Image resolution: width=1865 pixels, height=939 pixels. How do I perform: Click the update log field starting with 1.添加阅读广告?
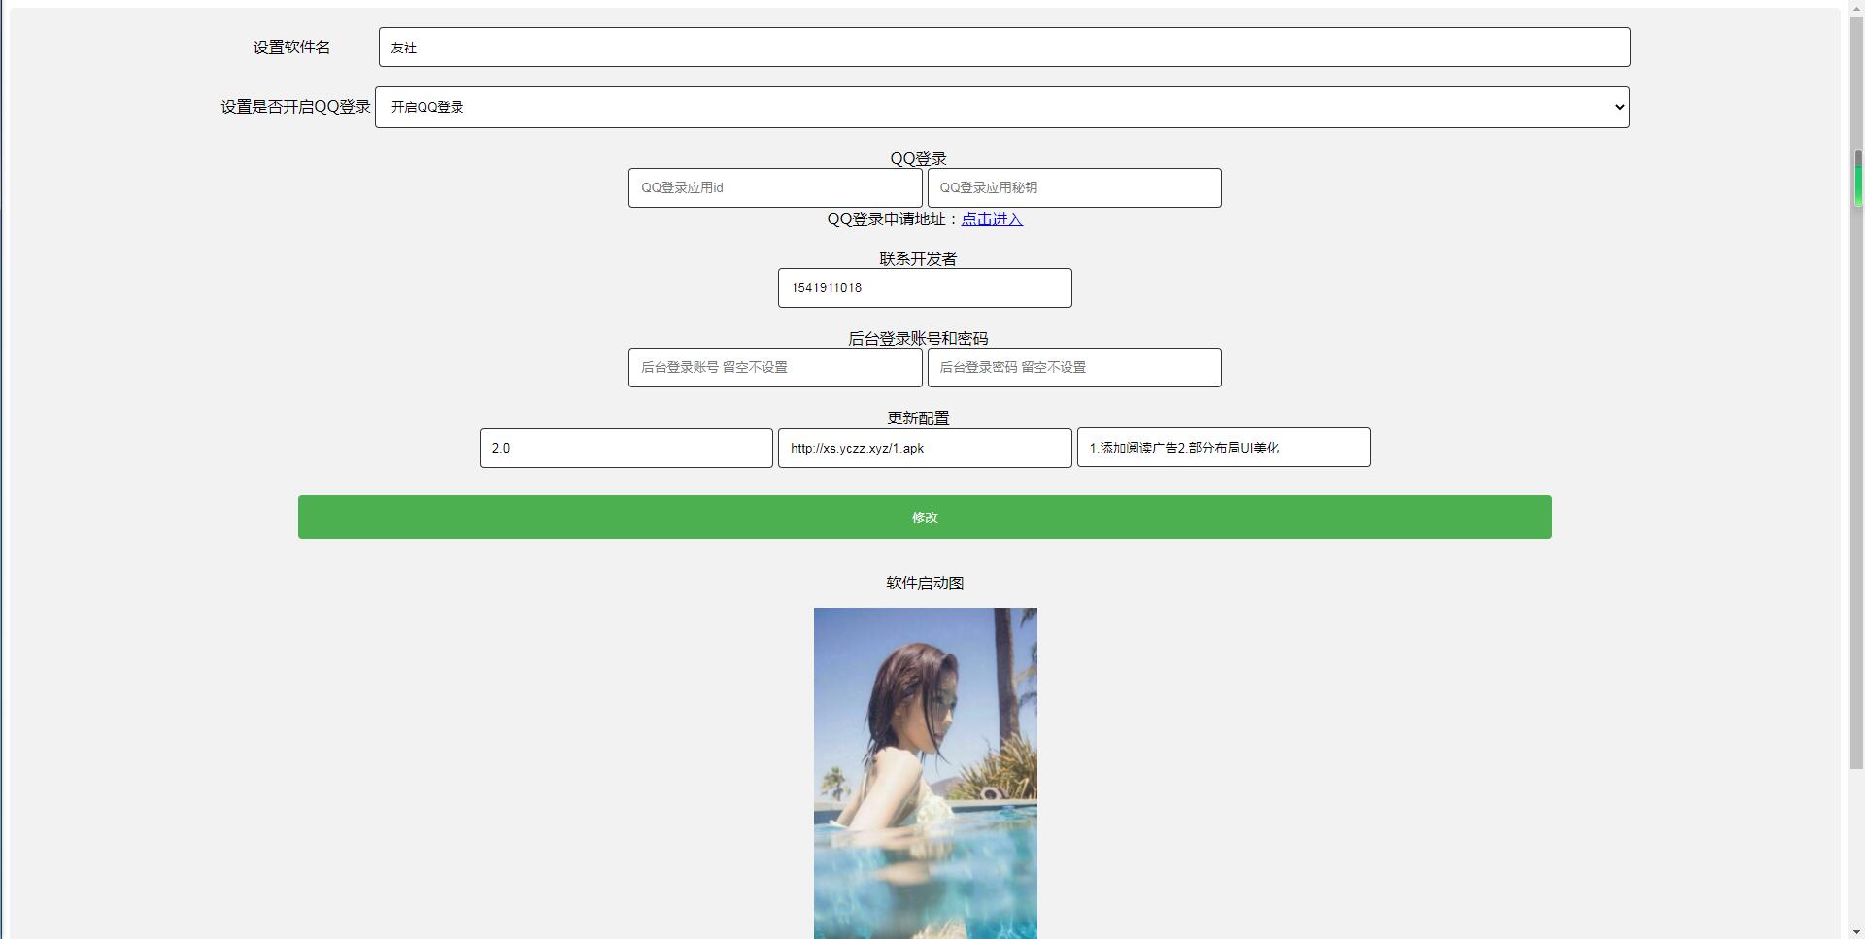point(1223,447)
